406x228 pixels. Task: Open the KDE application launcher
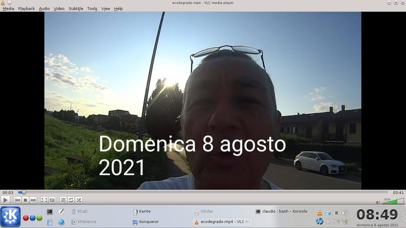point(10,216)
